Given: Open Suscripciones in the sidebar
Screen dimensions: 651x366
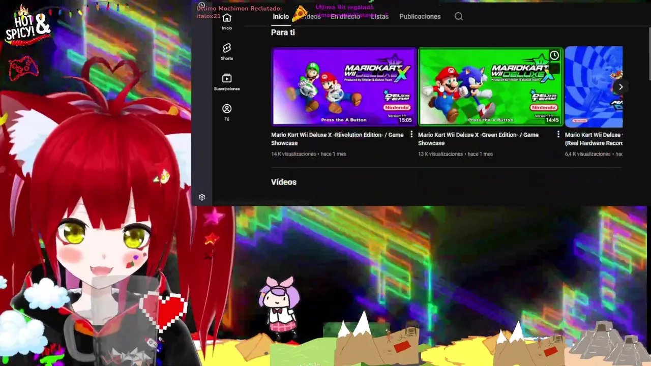Looking at the screenshot, I should tap(227, 82).
